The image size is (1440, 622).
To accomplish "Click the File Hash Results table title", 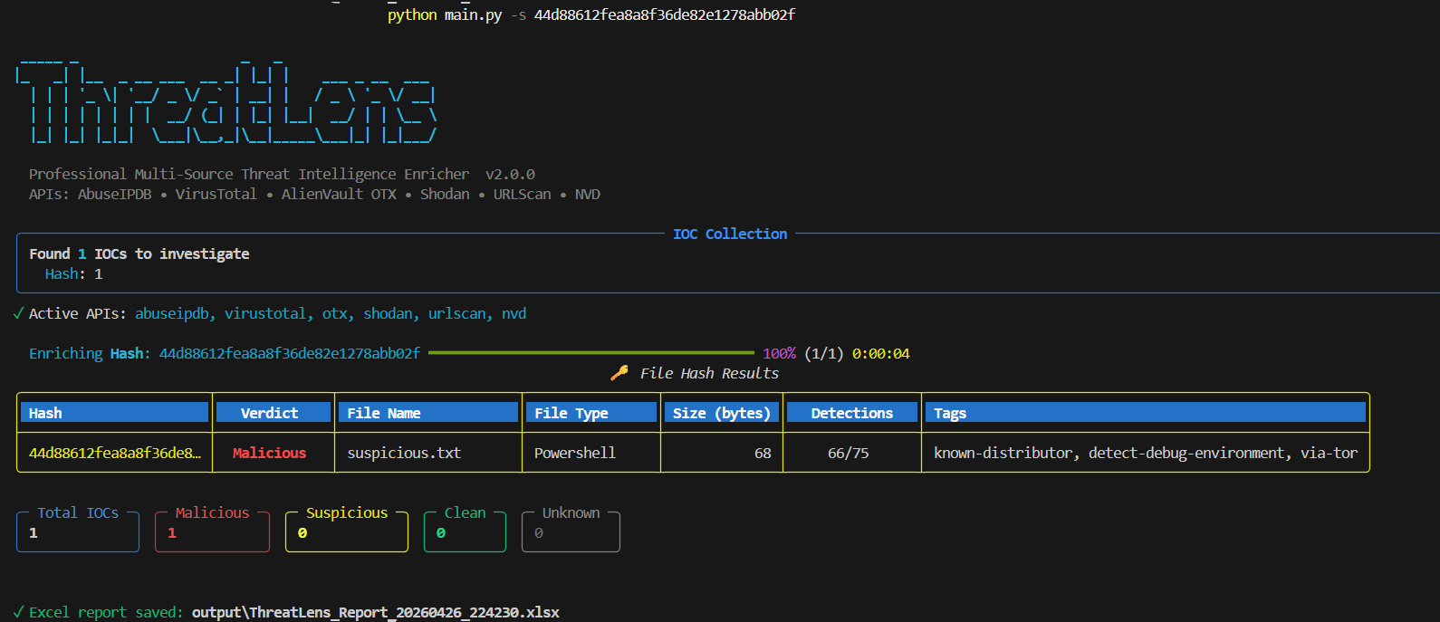I will (709, 373).
